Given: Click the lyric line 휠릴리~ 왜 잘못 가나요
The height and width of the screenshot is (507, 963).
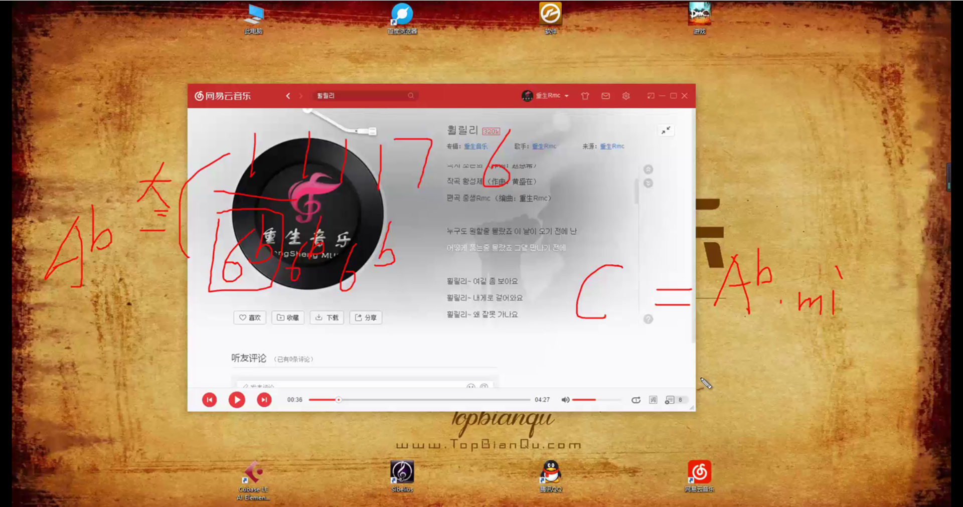Looking at the screenshot, I should pyautogui.click(x=482, y=314).
